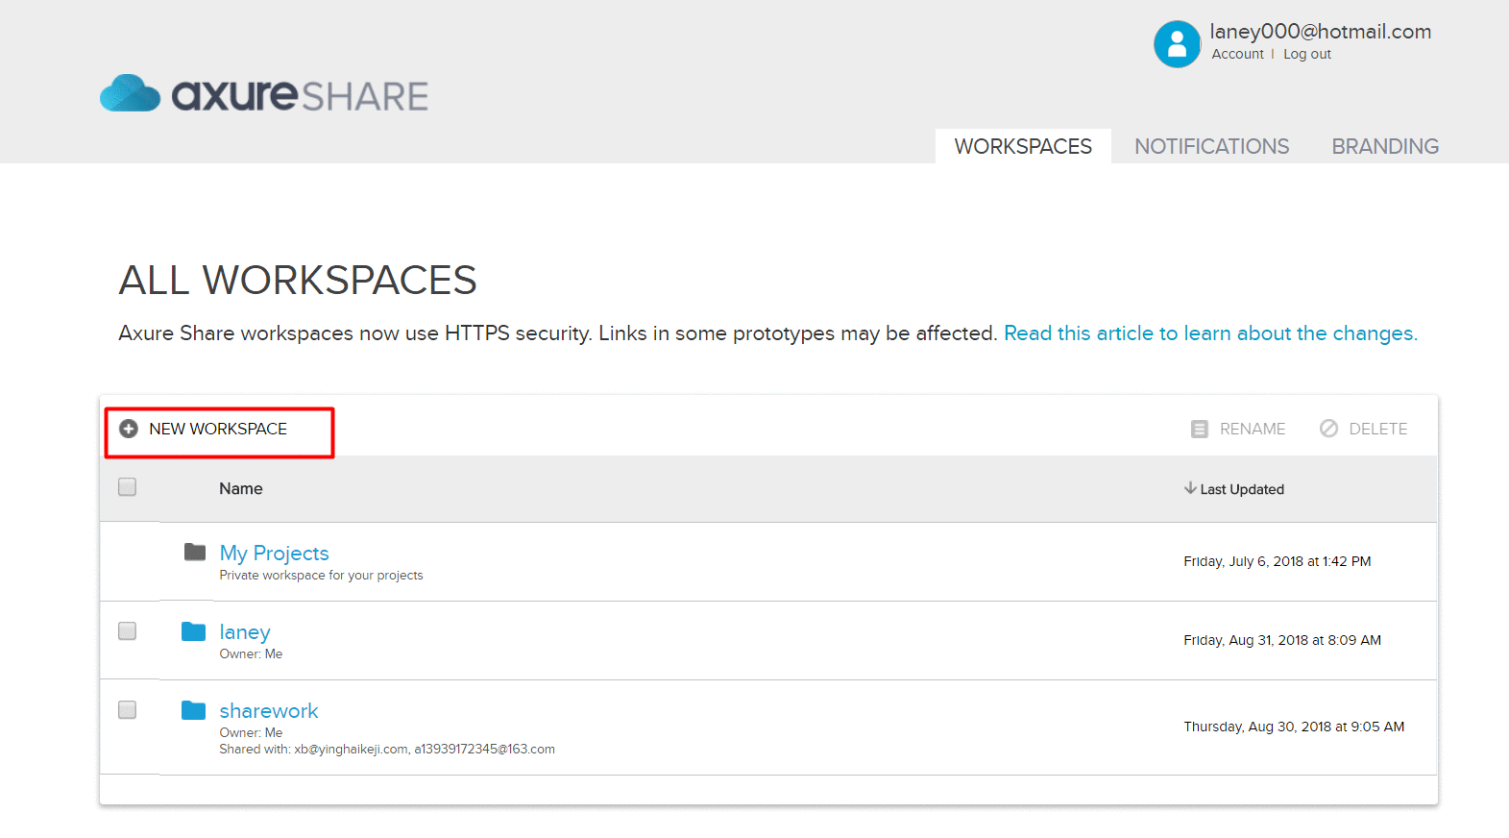Click the laney000@hotmail.com email text
Image resolution: width=1509 pixels, height=838 pixels.
point(1321,32)
